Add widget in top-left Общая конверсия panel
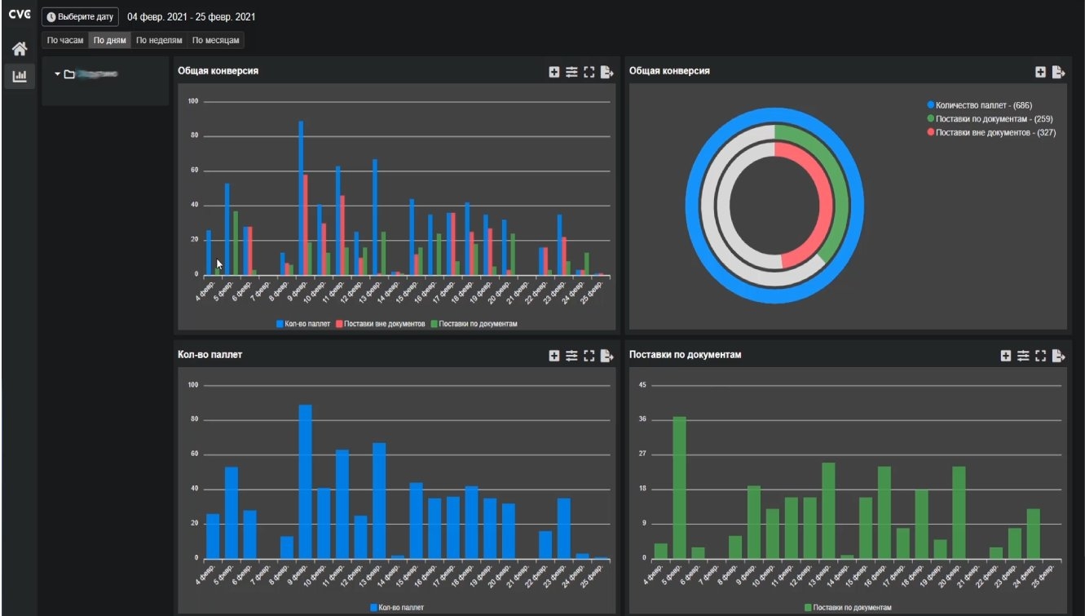Image resolution: width=1085 pixels, height=616 pixels. [554, 72]
